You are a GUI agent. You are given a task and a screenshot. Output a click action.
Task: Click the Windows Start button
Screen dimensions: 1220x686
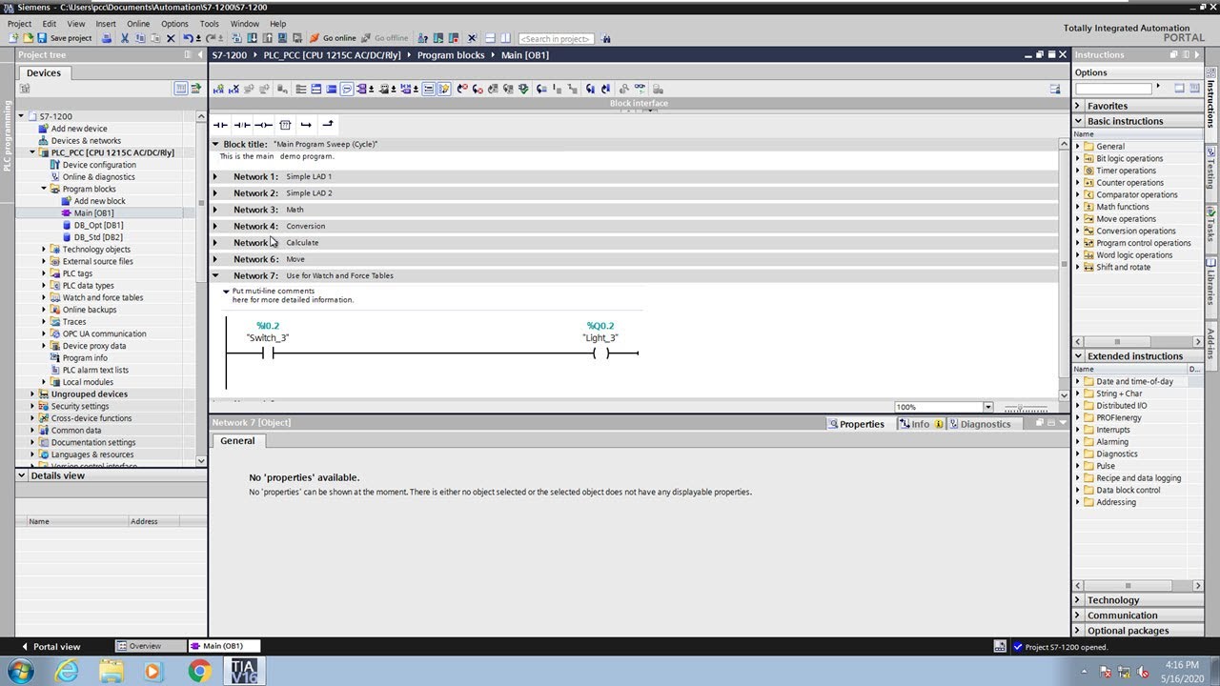tap(20, 671)
